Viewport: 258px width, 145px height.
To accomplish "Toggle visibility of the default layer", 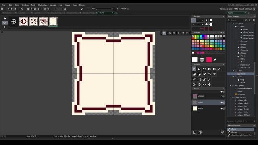I will 221,108.
